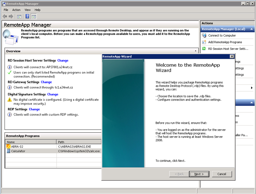Collapse the lower actions section arrow

[x=252, y=103]
